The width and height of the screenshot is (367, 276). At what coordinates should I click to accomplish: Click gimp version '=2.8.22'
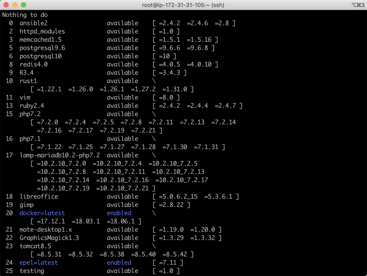[171, 205]
